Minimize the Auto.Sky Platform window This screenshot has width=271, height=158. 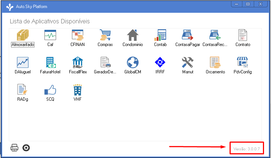point(237,4)
